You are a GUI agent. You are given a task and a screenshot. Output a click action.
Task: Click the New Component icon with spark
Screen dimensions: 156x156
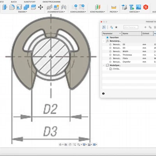coord(57,7)
